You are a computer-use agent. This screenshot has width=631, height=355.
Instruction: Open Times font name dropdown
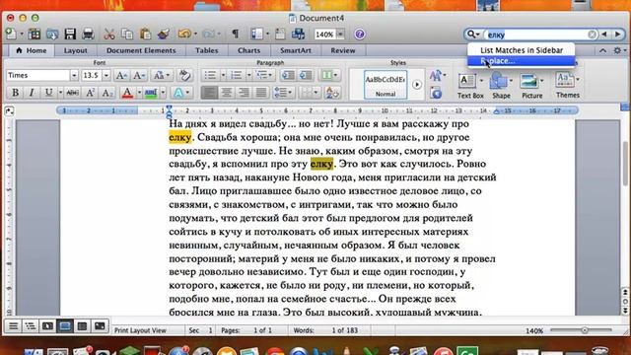[x=74, y=75]
